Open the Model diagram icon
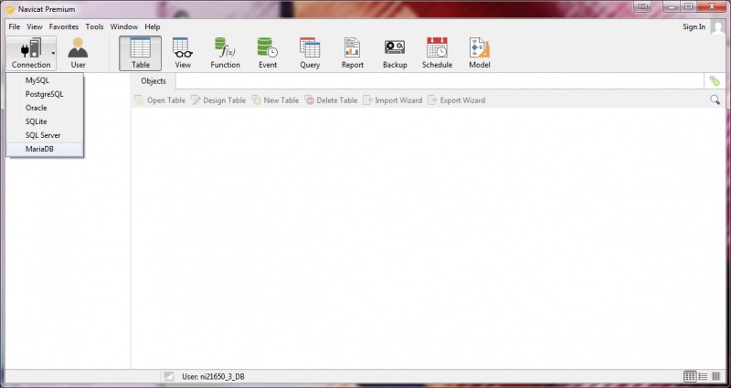The height and width of the screenshot is (388, 731). (479, 53)
